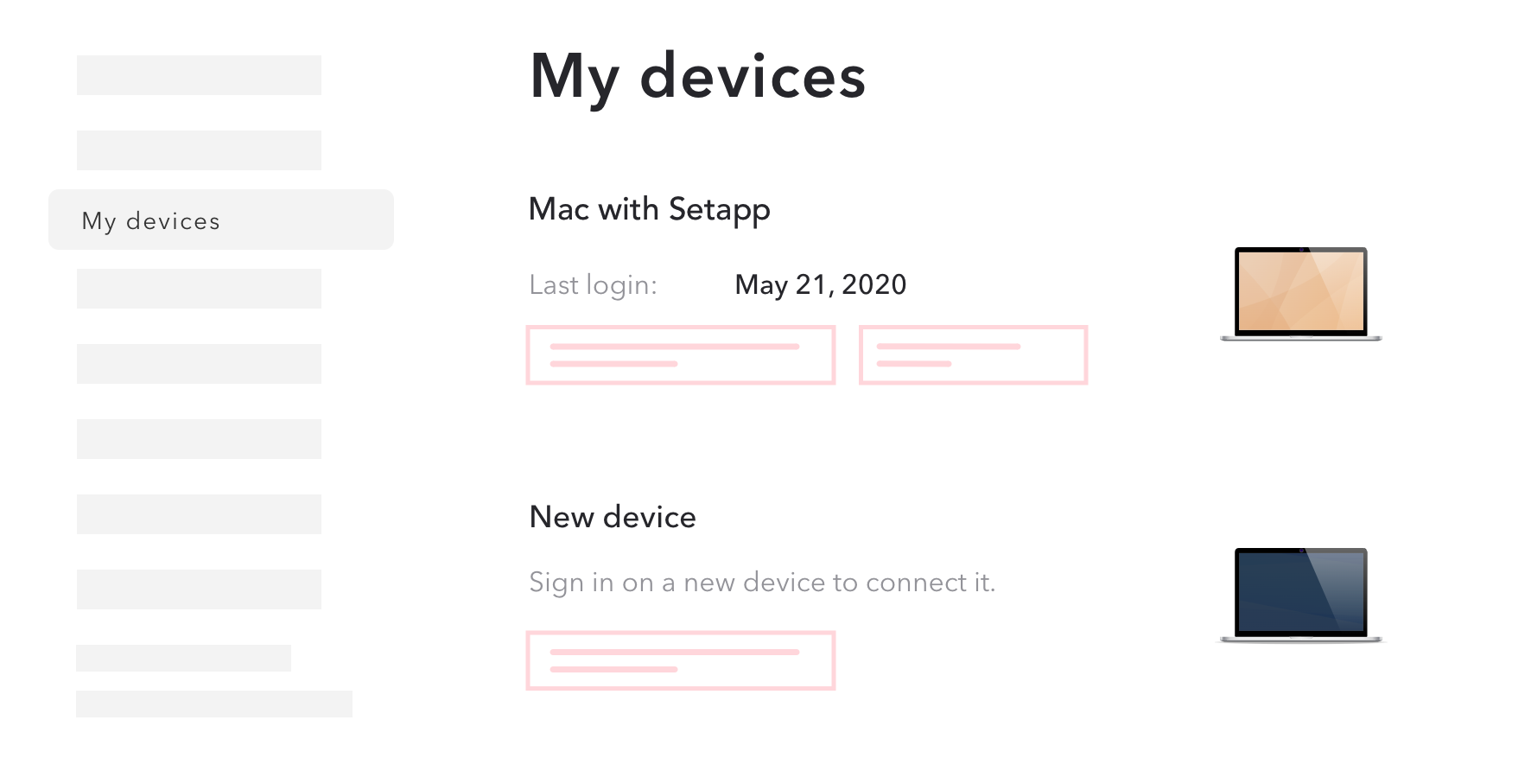Click the navy-screen laptop image
Screen dimensions: 1531x771
click(x=1301, y=595)
